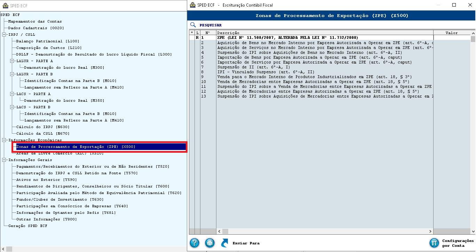Screen dimensions: 476x252
Task: Open Composição de Custos [L210]
Action: (49, 48)
